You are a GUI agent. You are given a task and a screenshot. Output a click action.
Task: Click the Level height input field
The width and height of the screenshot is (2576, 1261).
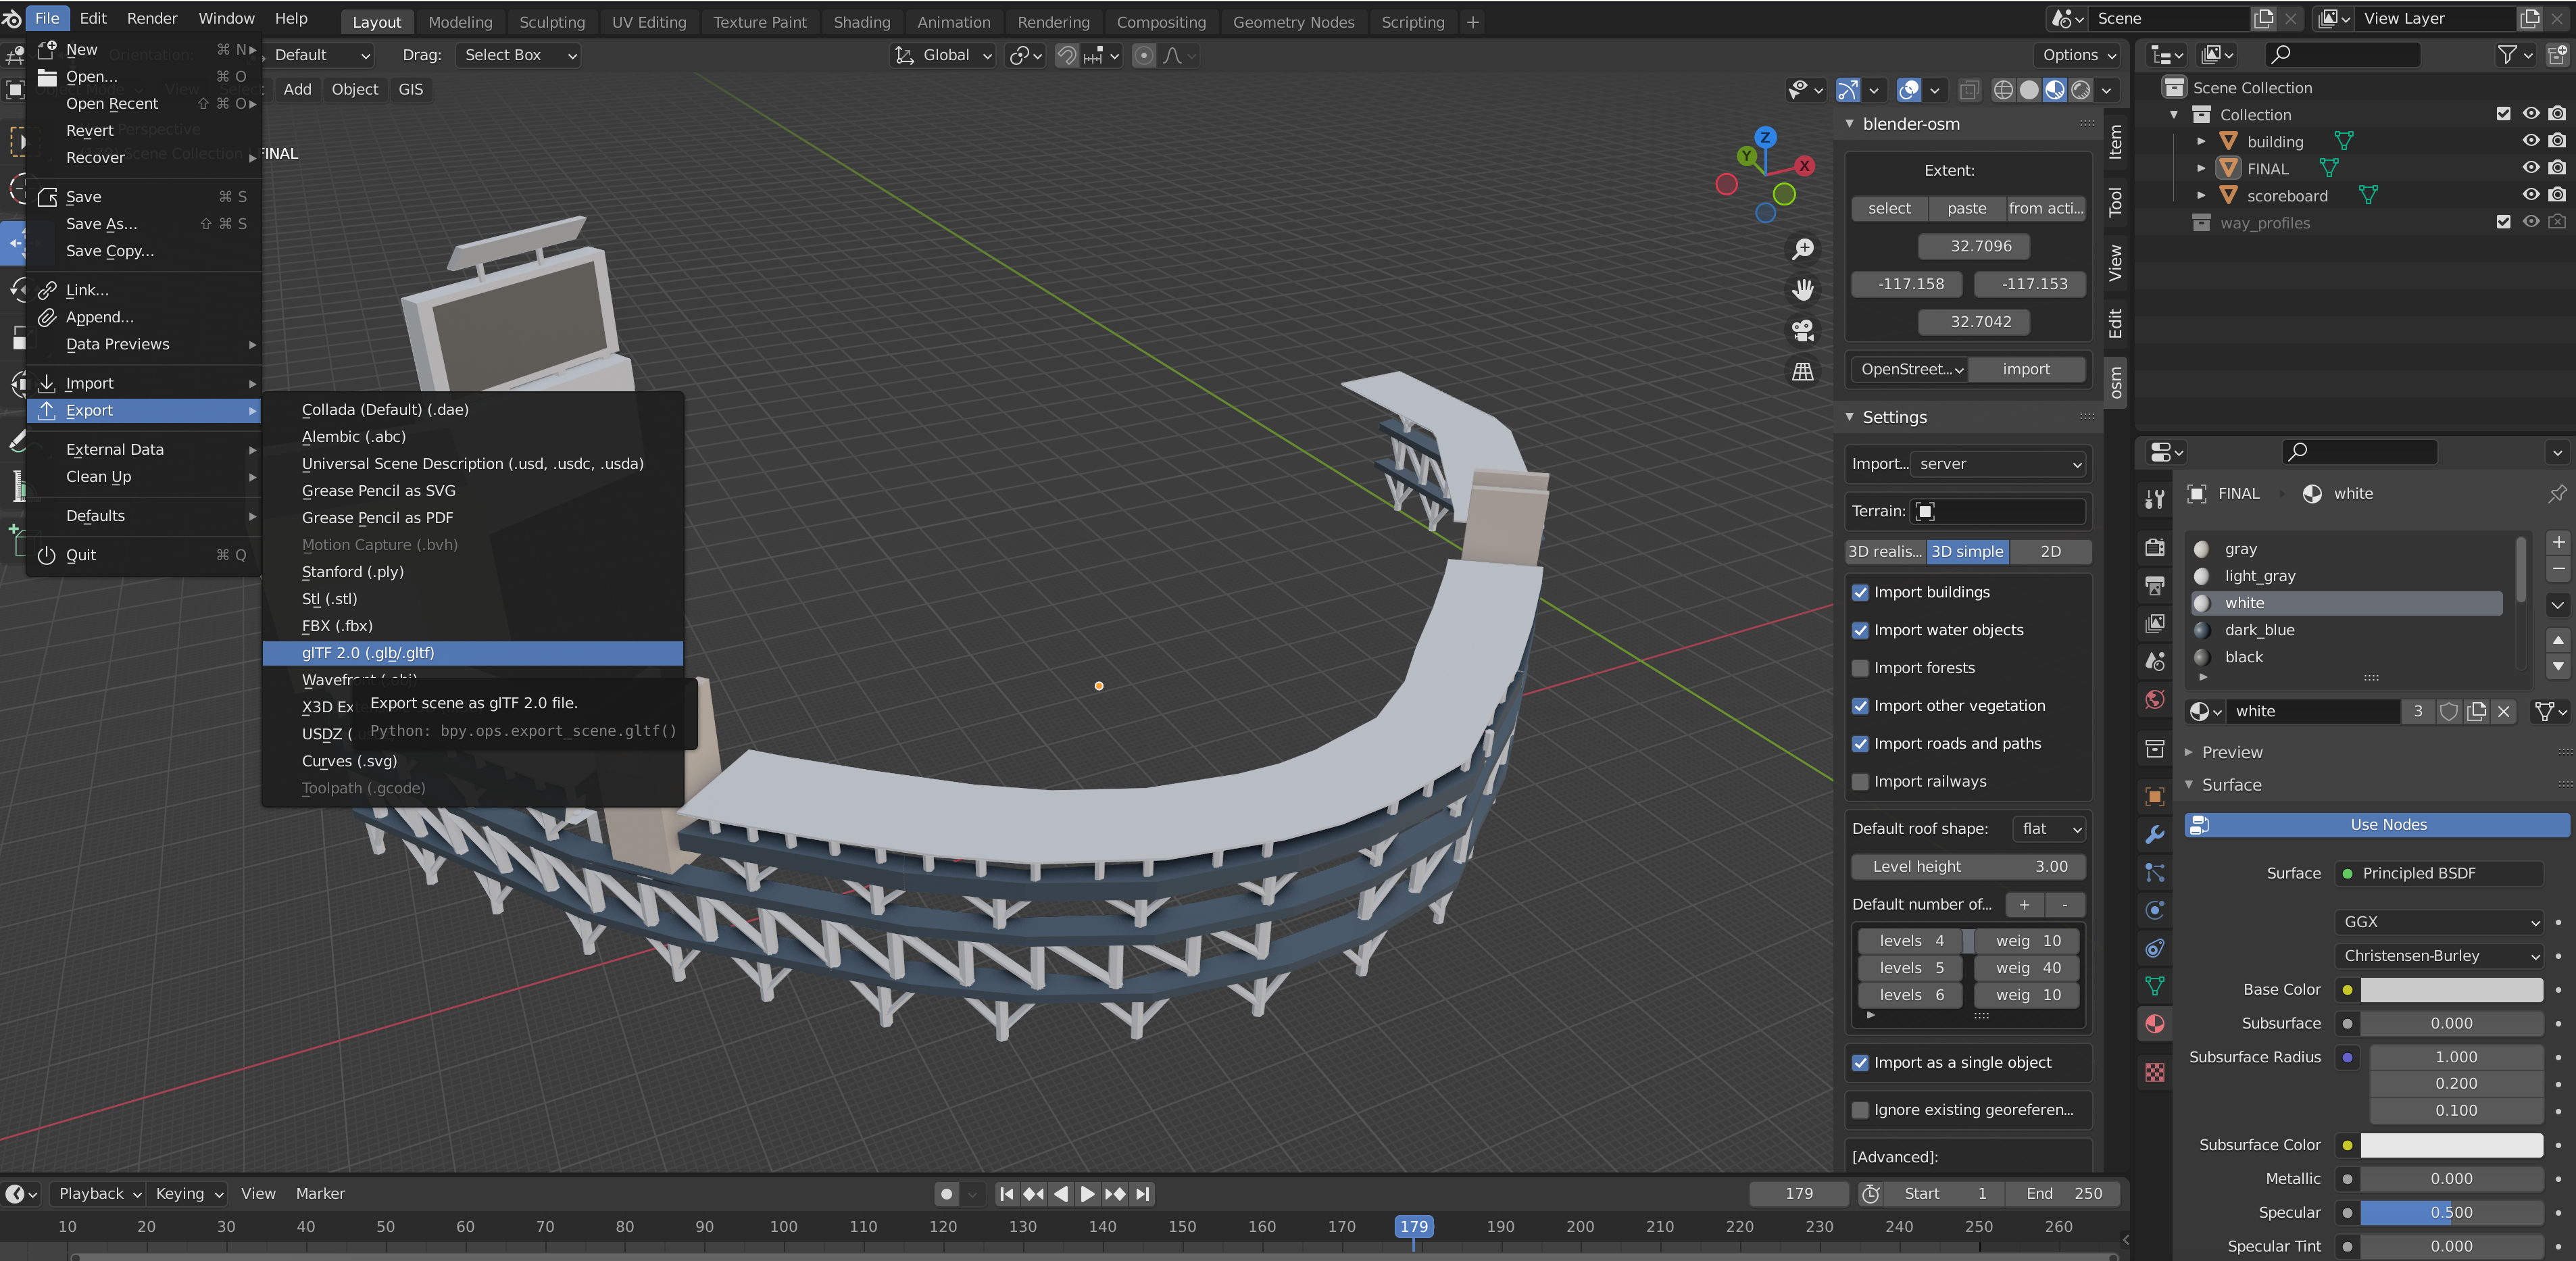[1967, 867]
